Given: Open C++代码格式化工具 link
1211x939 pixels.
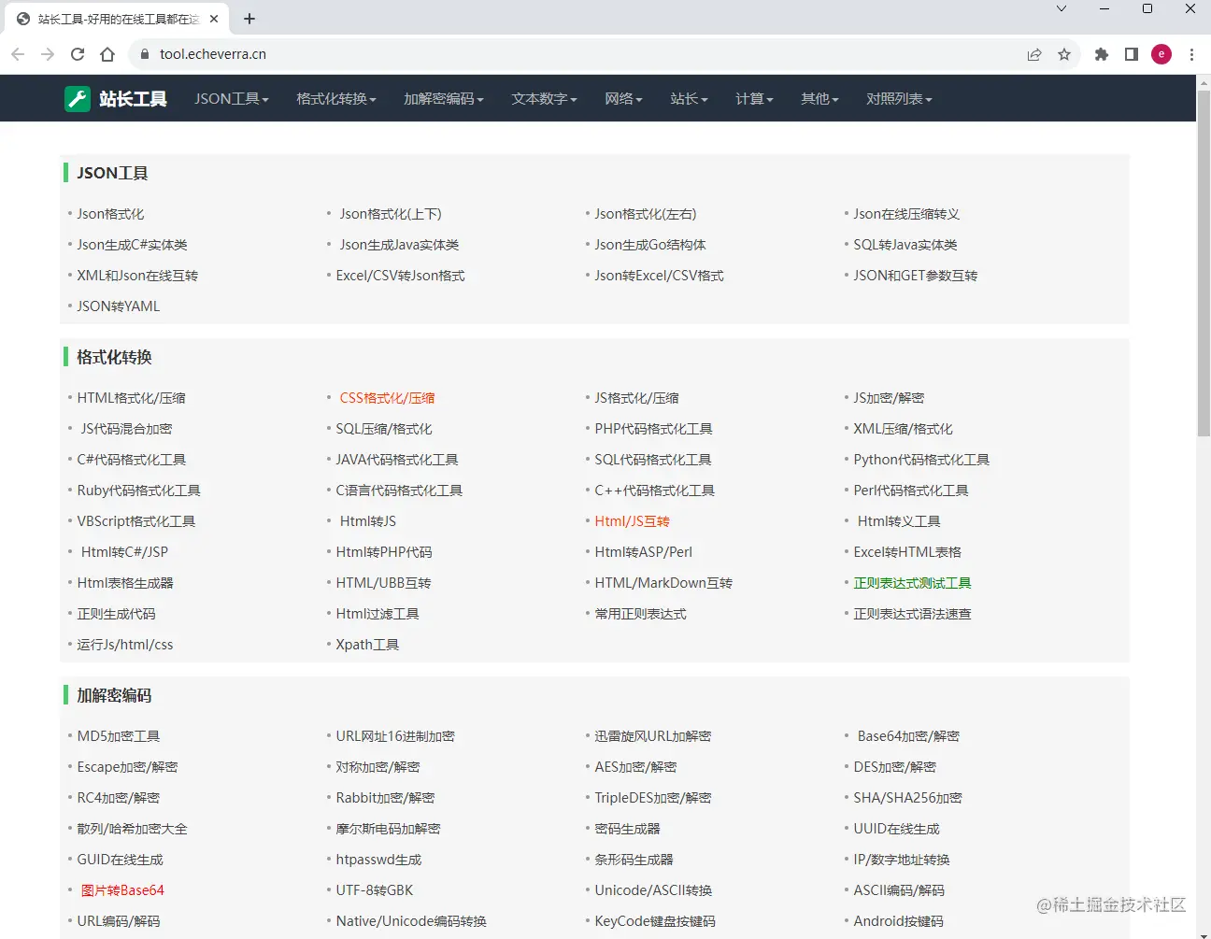Looking at the screenshot, I should [655, 491].
